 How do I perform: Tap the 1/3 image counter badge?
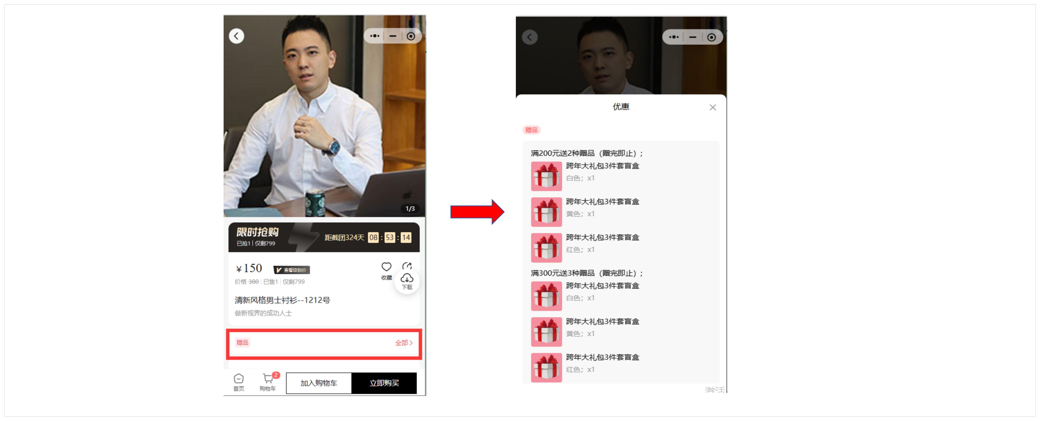tap(410, 209)
